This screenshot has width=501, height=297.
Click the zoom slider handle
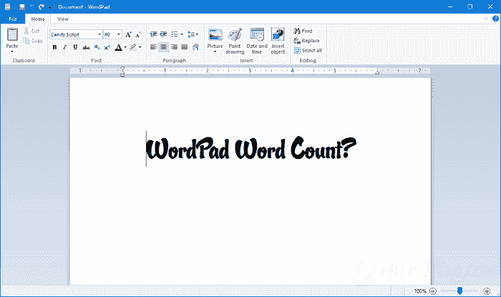(x=459, y=291)
